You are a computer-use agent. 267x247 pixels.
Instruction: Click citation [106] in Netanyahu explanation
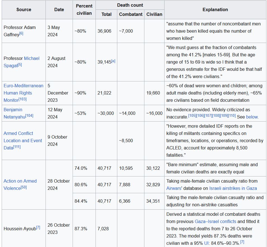[x=200, y=115]
